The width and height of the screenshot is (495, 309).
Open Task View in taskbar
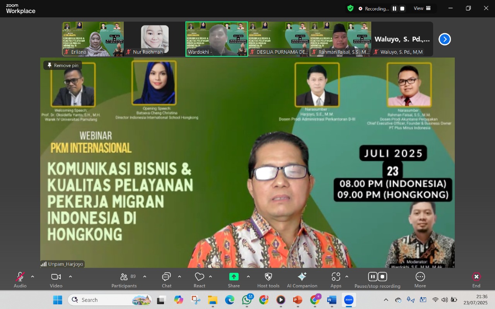click(x=162, y=300)
